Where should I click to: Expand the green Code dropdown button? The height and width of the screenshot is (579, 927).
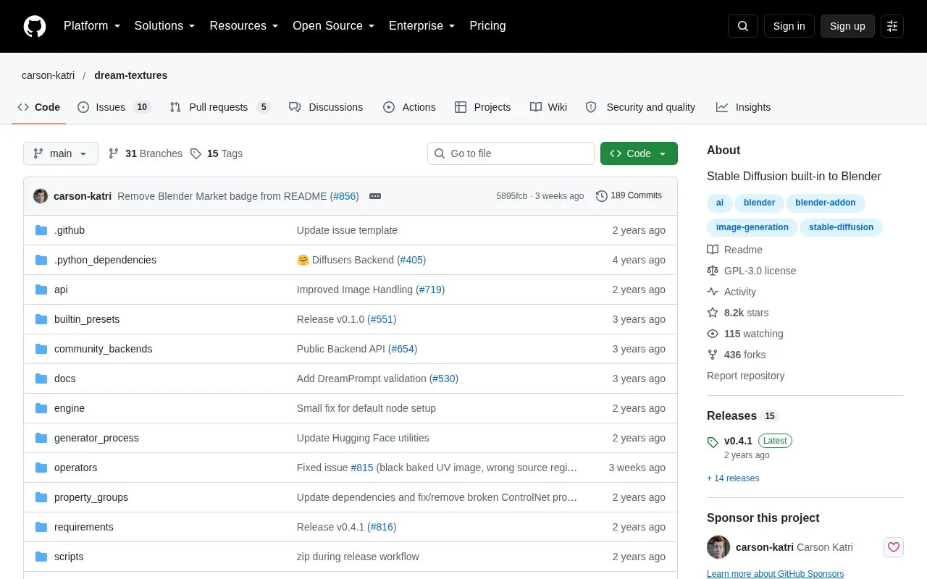639,153
